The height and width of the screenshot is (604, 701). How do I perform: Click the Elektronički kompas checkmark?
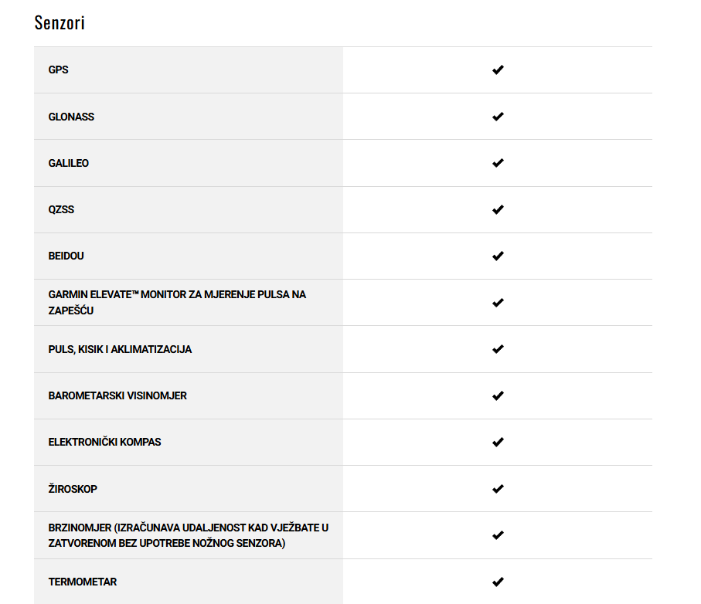498,443
